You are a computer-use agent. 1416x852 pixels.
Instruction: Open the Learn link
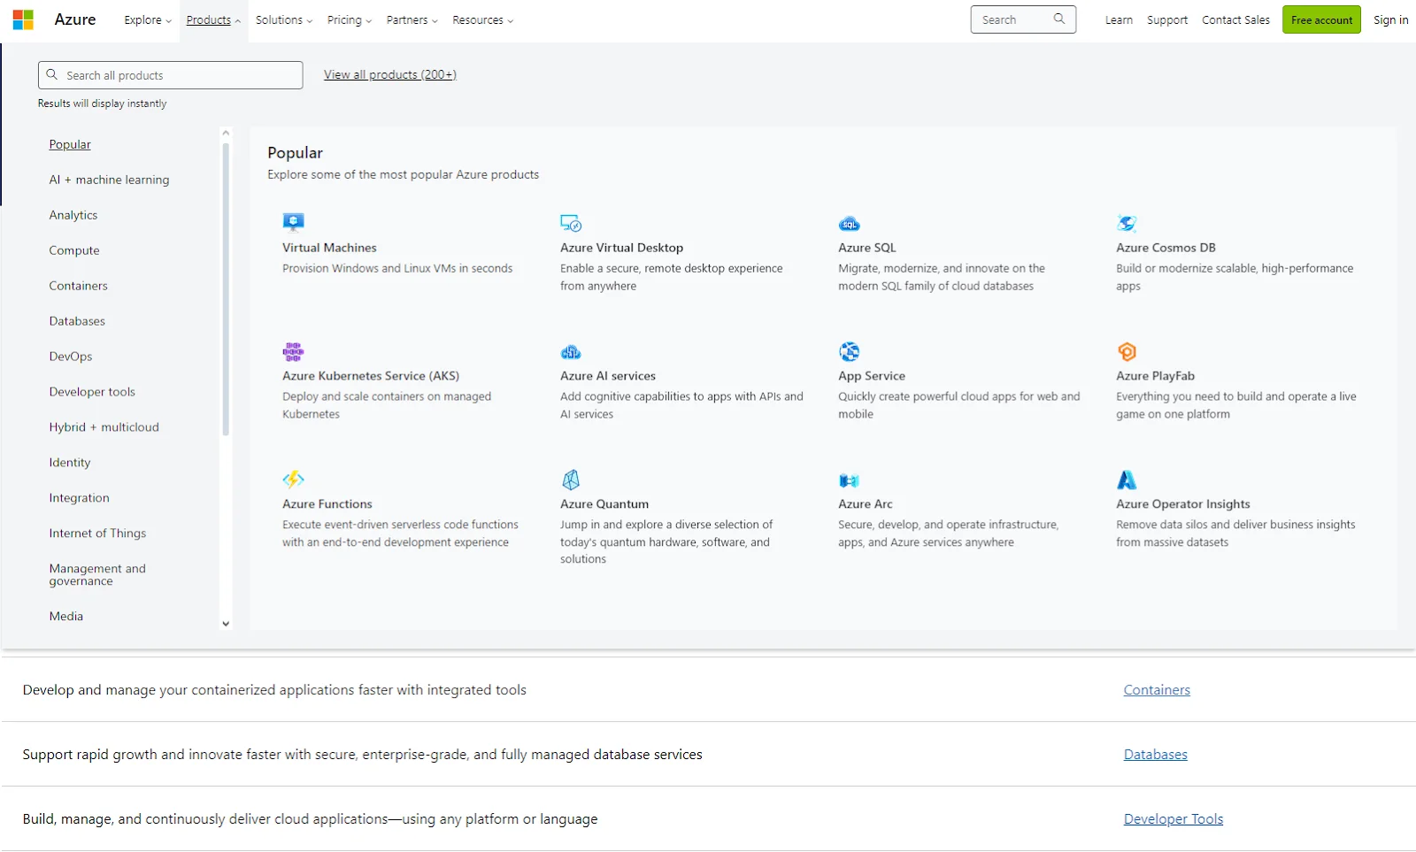1119,19
